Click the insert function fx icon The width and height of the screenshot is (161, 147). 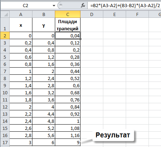pyautogui.click(x=83, y=5)
